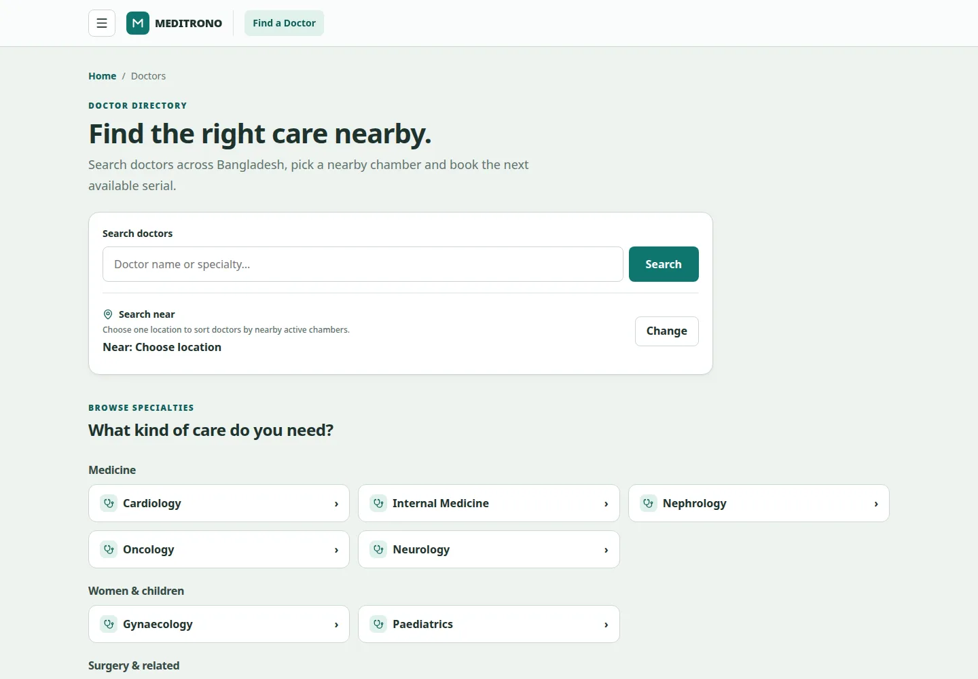Click the 'Medicine' category heading
The height and width of the screenshot is (679, 978).
pyautogui.click(x=112, y=470)
